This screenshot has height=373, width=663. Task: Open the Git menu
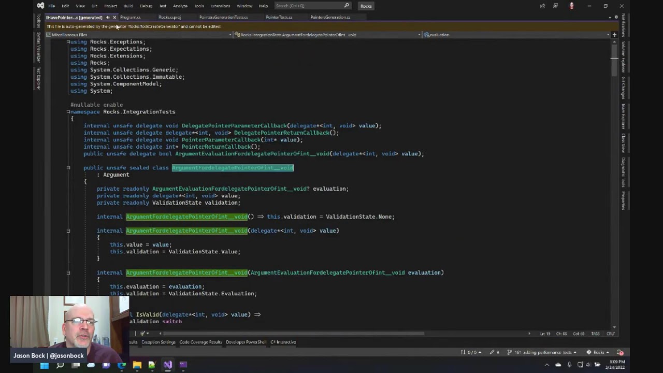[94, 6]
